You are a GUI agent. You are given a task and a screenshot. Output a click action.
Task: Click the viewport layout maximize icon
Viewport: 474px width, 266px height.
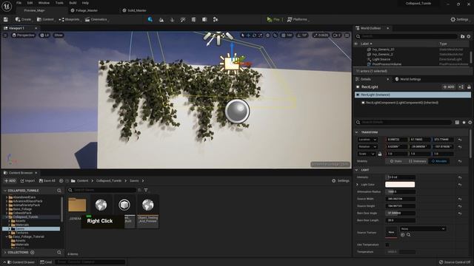coord(347,35)
